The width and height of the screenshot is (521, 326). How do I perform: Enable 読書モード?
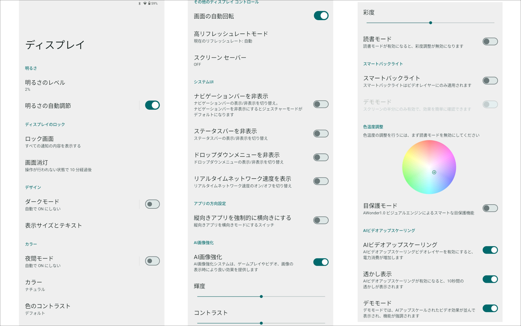point(490,41)
